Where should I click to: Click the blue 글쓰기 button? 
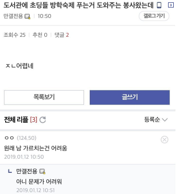[x=130, y=97]
